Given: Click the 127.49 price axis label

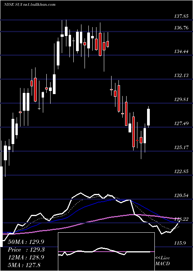Looking at the screenshot, I should click(x=181, y=123).
